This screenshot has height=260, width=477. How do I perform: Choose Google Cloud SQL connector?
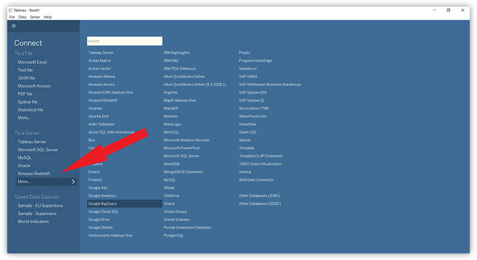[104, 211]
